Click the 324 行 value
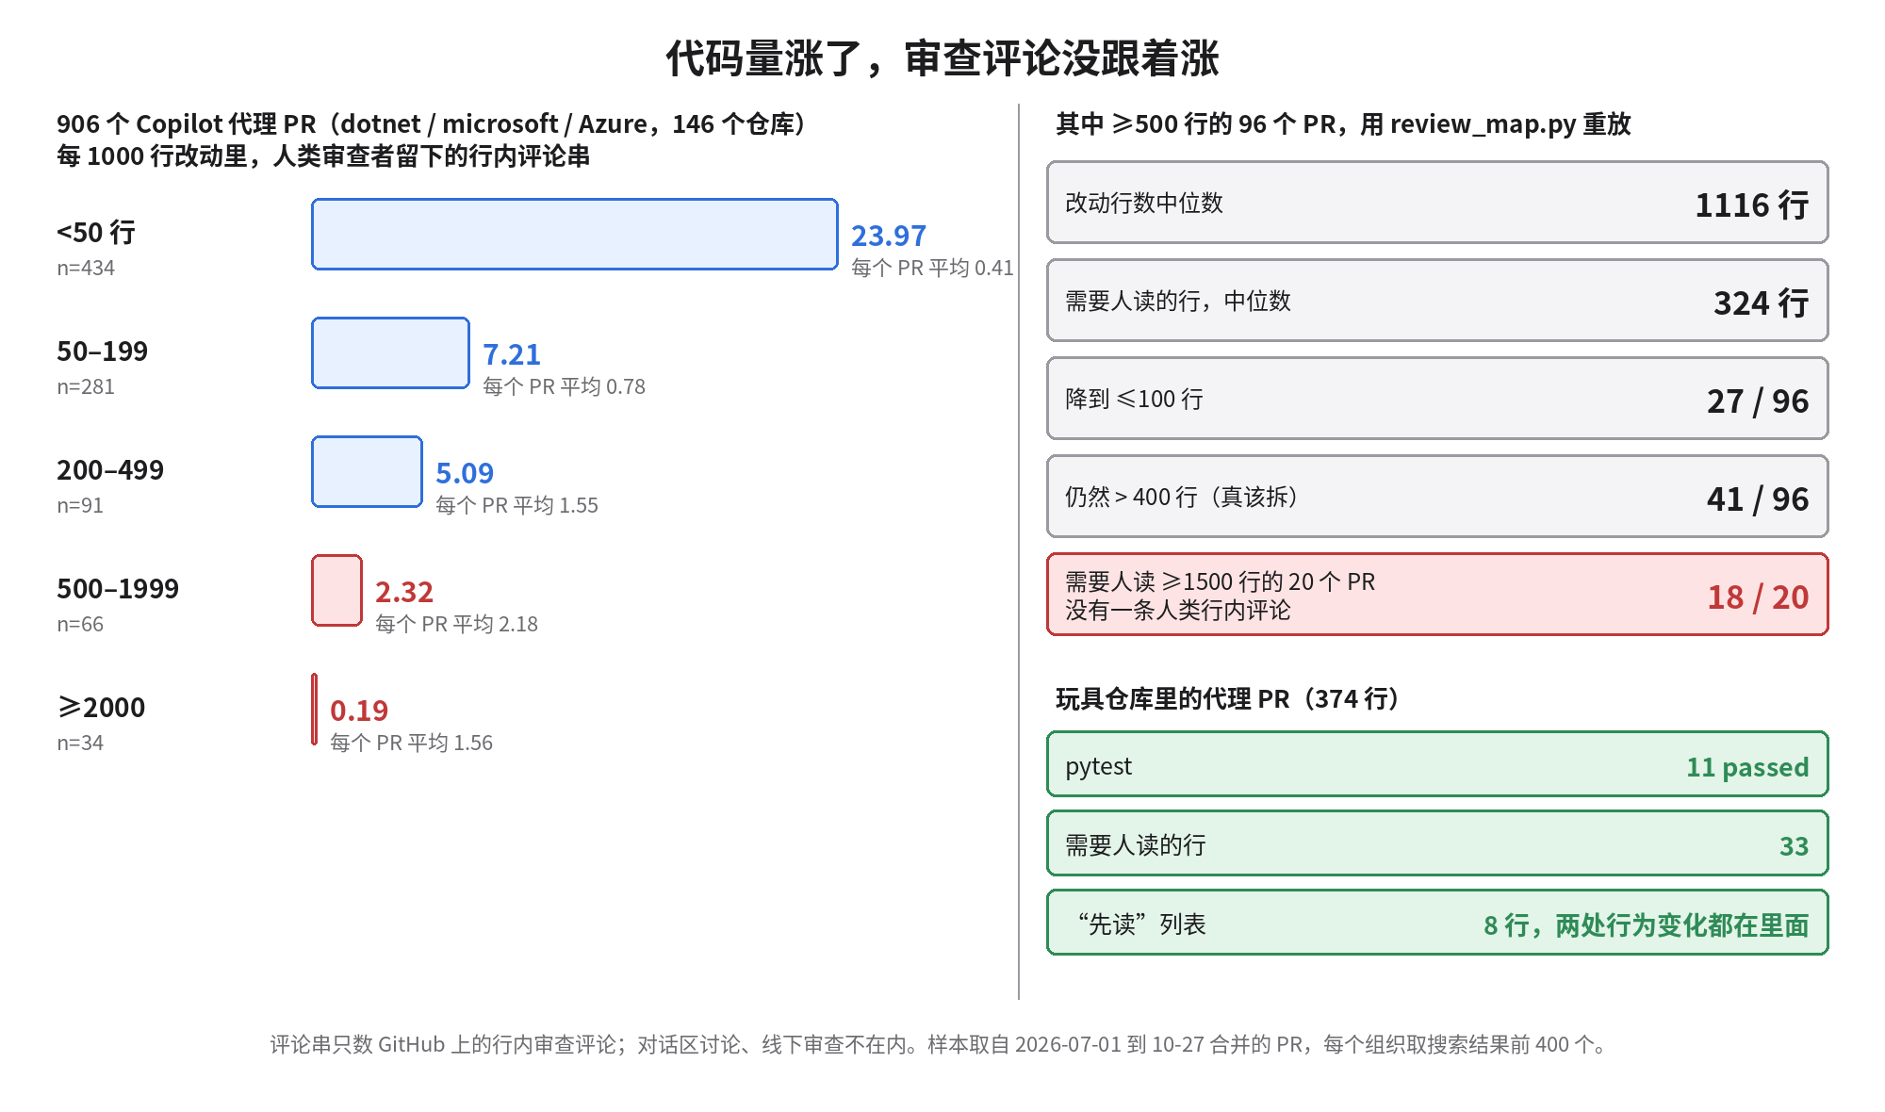 (1761, 303)
